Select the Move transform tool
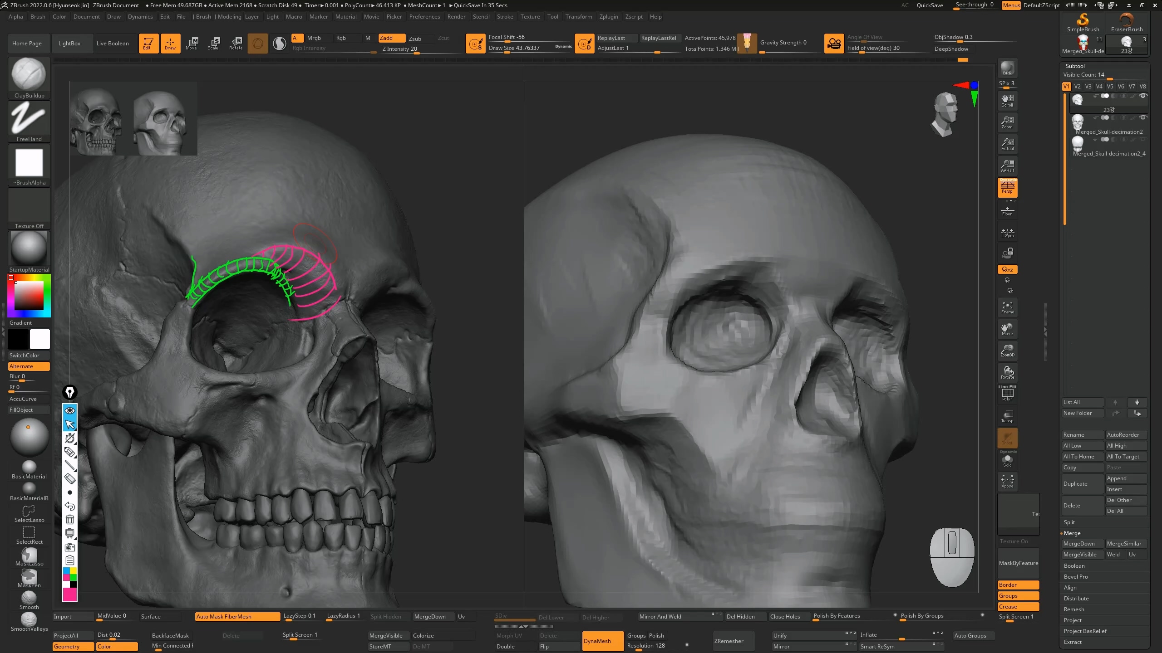The height and width of the screenshot is (653, 1162). [x=192, y=43]
